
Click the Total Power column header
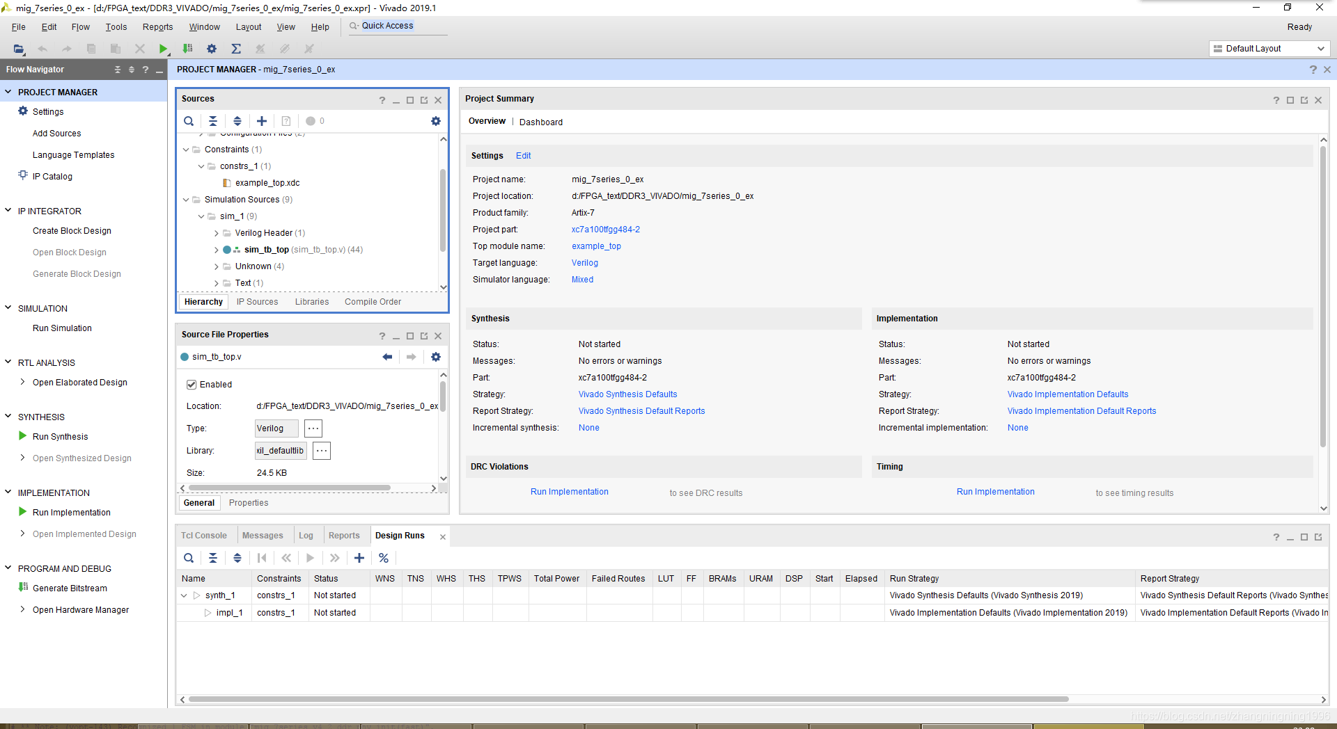click(556, 579)
